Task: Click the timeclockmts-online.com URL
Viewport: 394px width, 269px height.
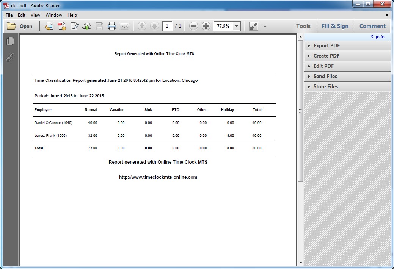Action: tap(158, 177)
